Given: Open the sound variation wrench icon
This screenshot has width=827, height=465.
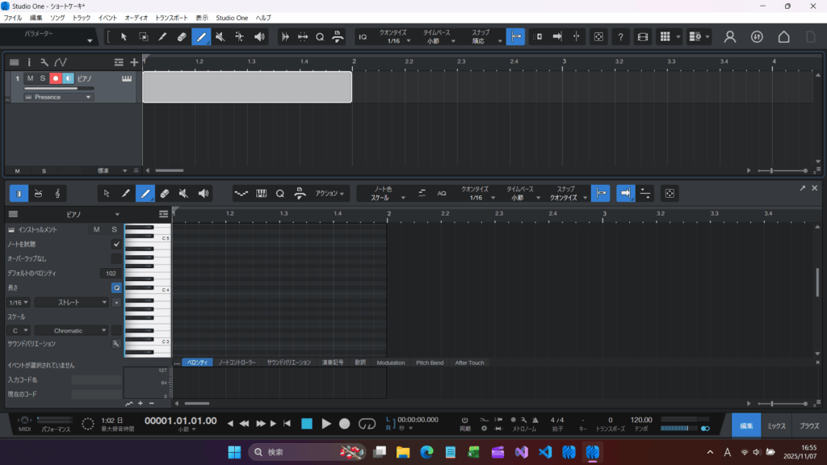Looking at the screenshot, I should (116, 343).
